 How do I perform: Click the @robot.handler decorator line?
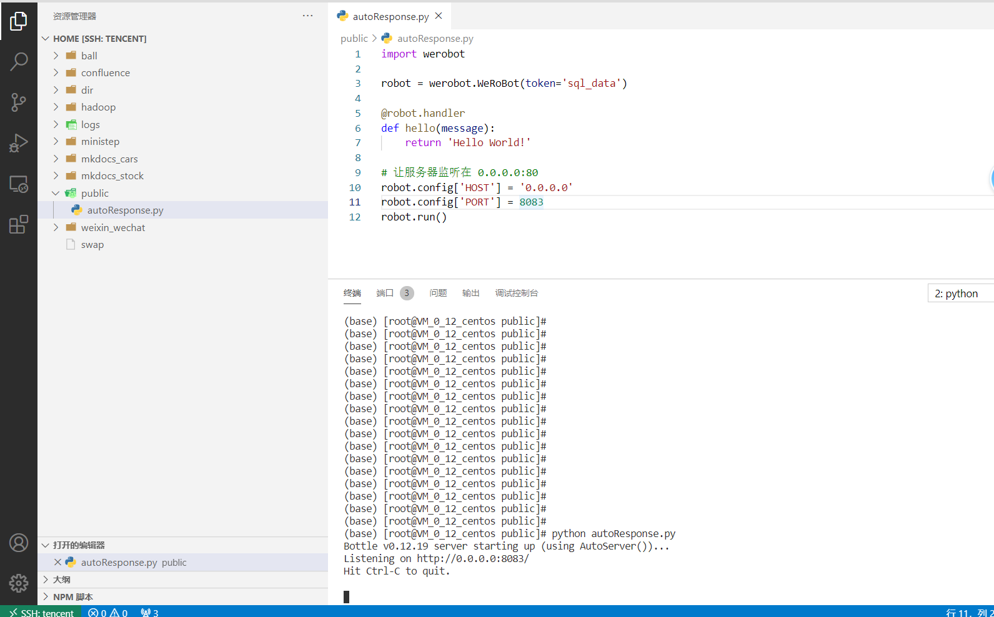pyautogui.click(x=423, y=113)
